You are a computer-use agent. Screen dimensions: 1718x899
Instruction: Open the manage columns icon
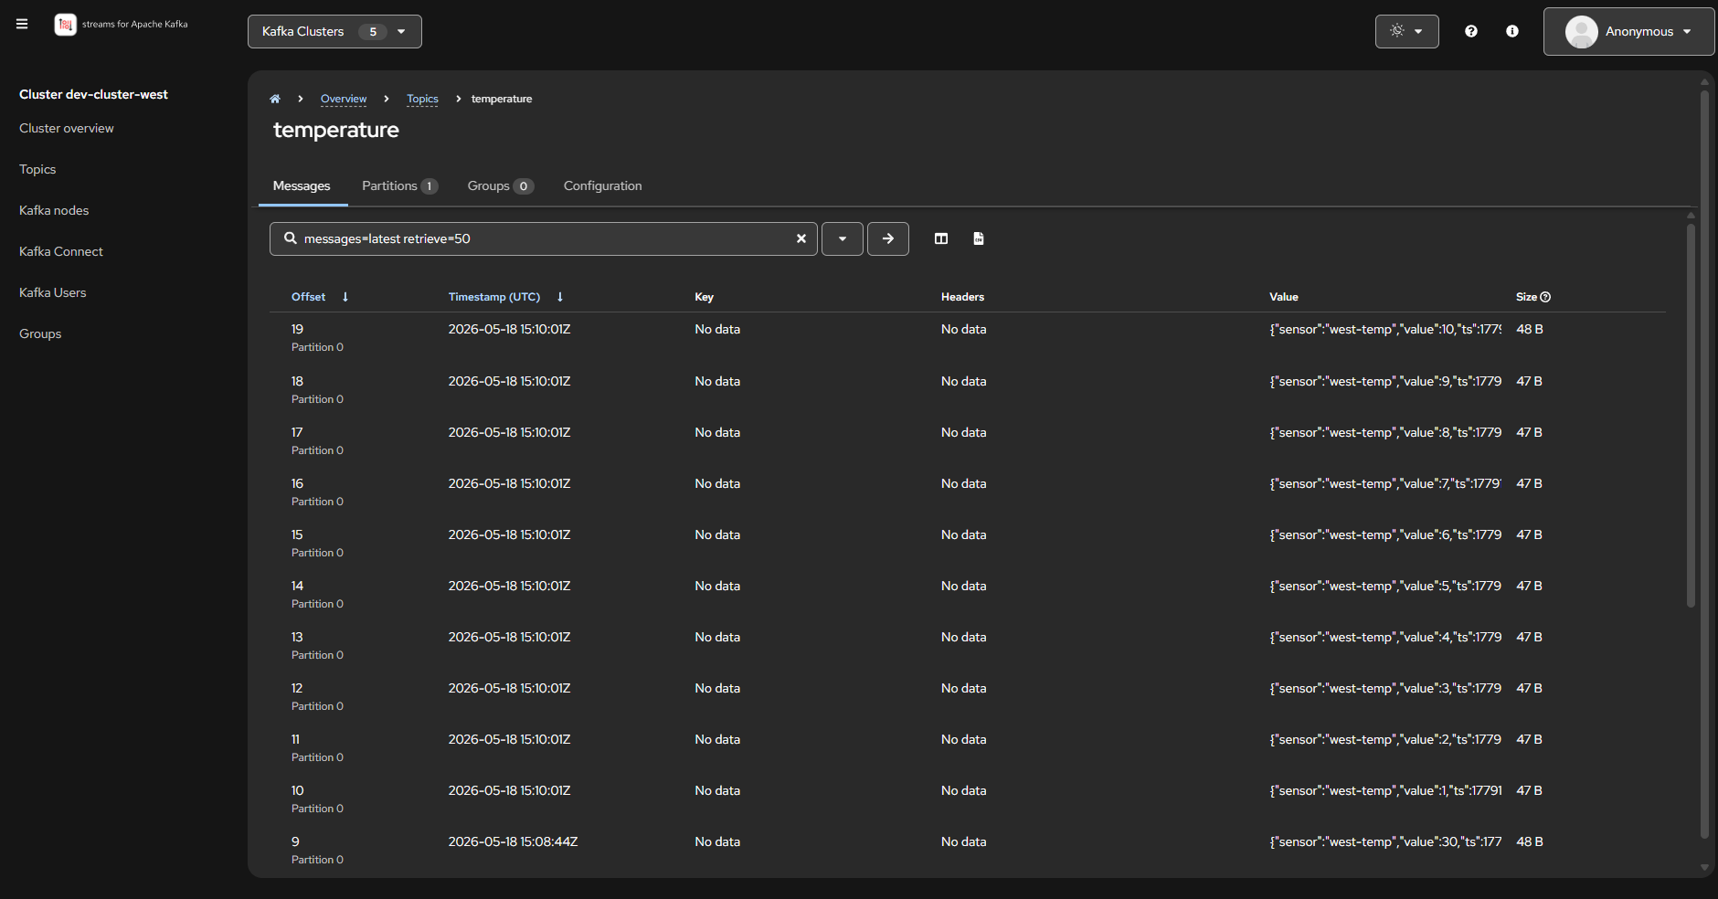[941, 238]
